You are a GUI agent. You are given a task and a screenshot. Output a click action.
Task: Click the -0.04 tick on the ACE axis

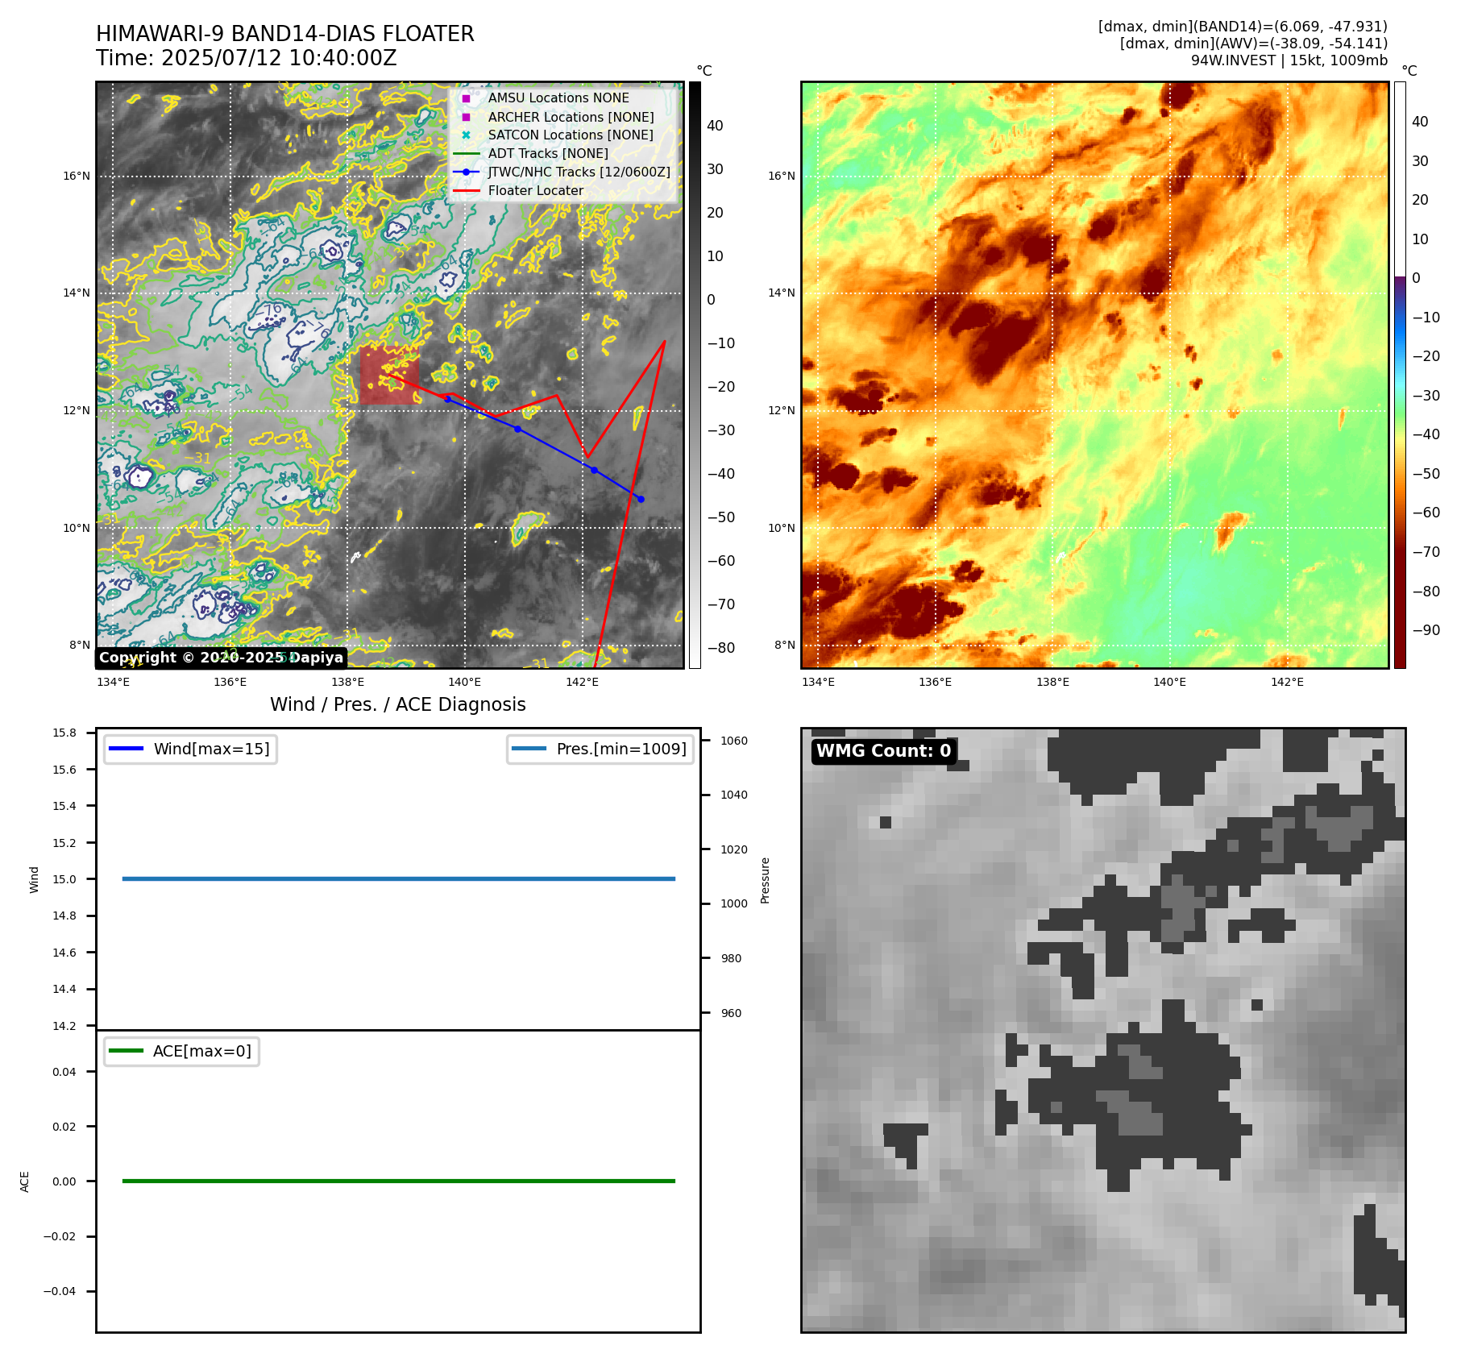60,1291
